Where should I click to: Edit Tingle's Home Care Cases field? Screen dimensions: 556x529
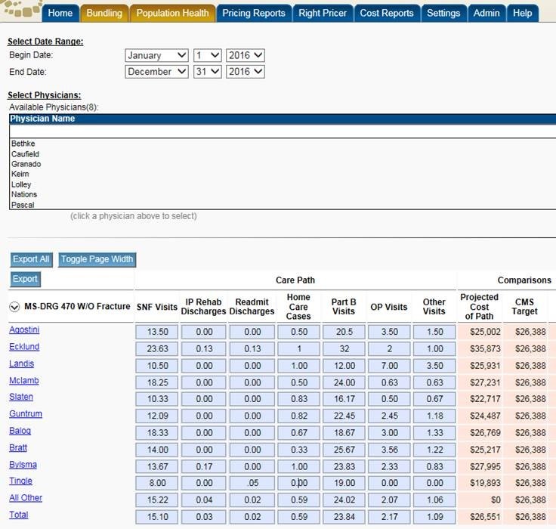[x=298, y=483]
